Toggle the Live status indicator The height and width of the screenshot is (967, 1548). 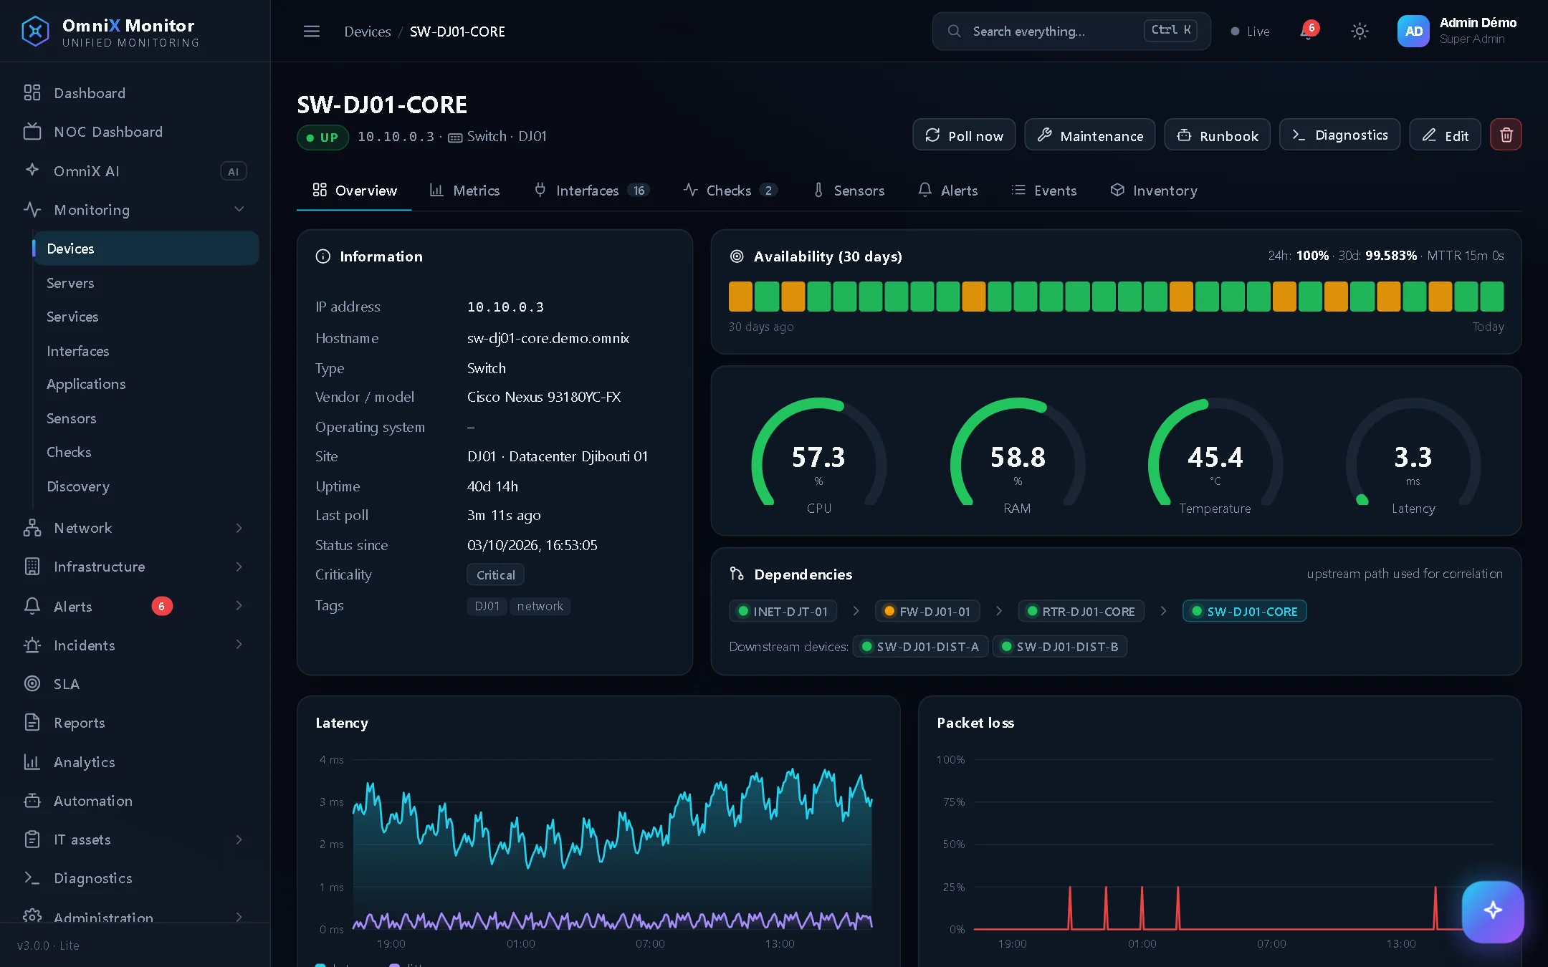click(x=1250, y=31)
